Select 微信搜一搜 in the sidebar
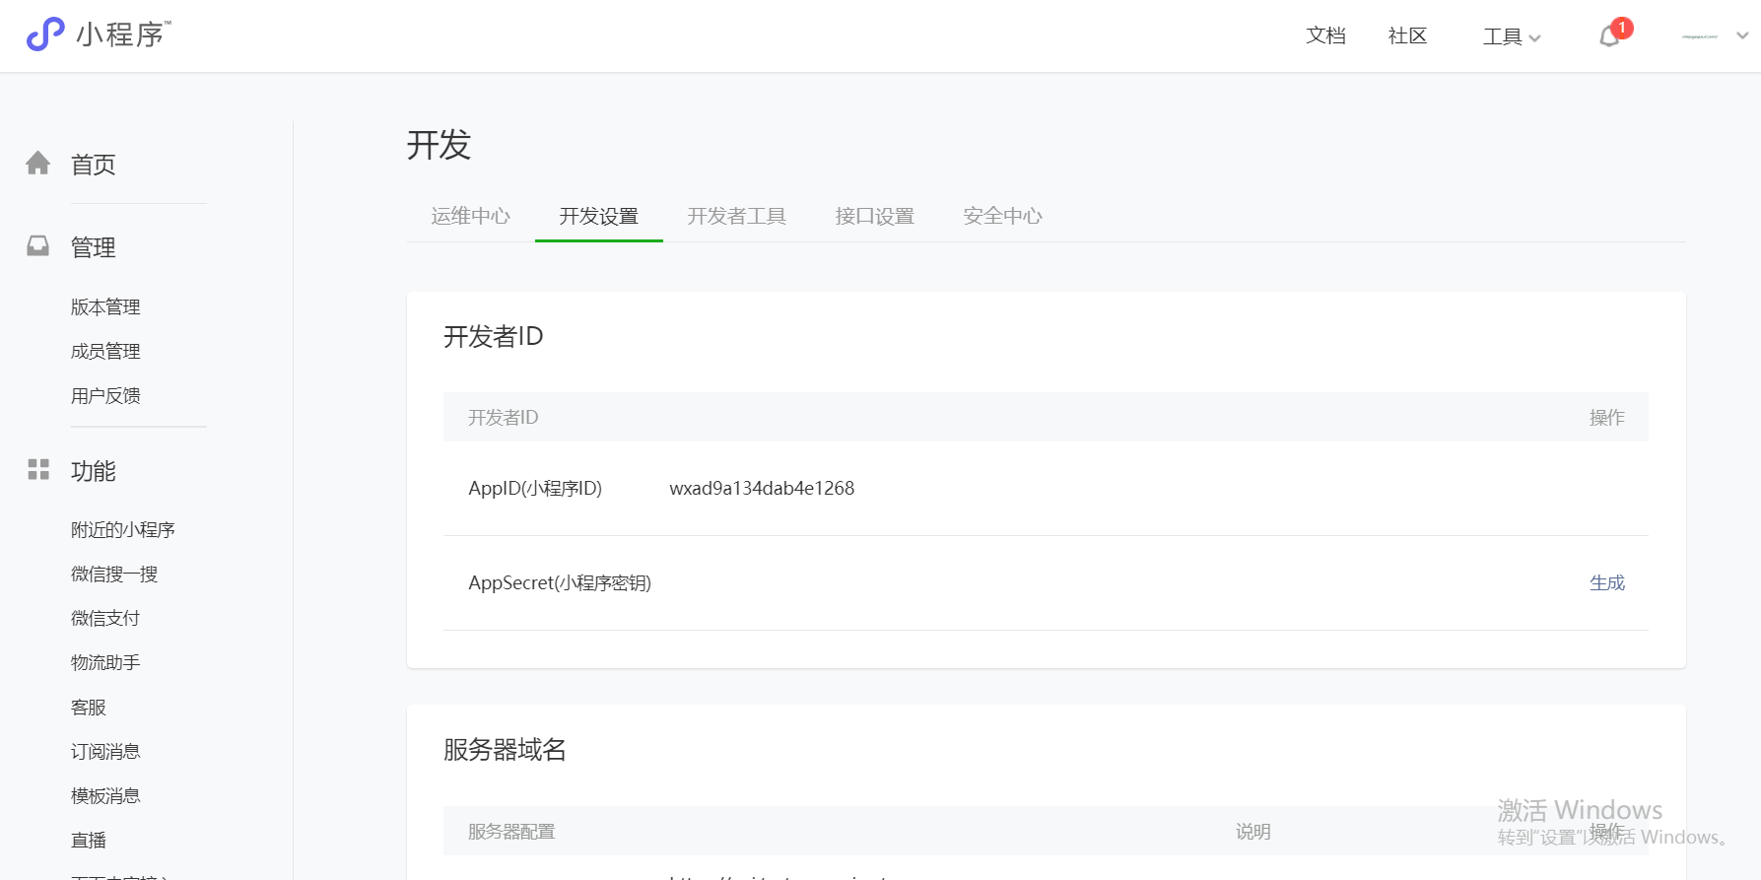This screenshot has height=880, width=1761. coord(114,574)
